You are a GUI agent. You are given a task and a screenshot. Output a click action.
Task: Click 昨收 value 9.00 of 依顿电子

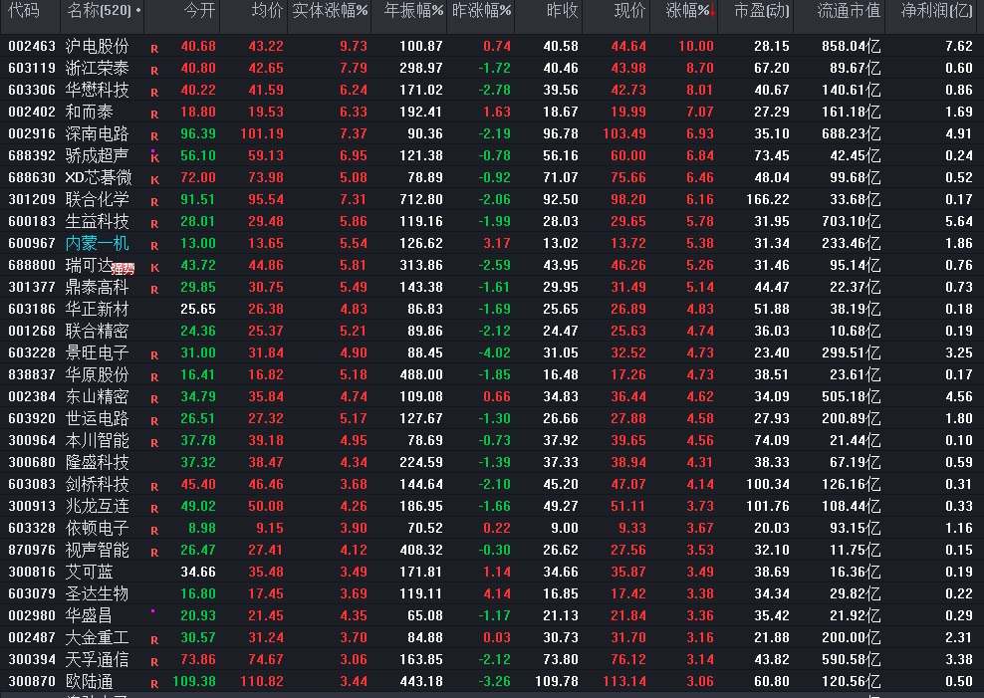pos(564,529)
